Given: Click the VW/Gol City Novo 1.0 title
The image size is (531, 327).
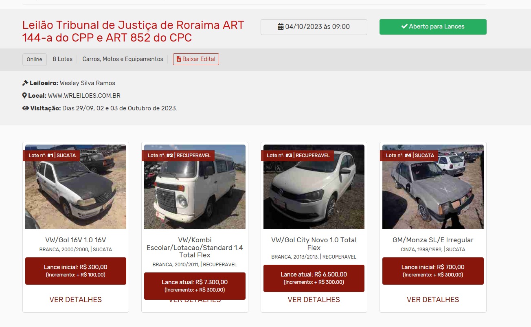Looking at the screenshot, I should click(314, 244).
